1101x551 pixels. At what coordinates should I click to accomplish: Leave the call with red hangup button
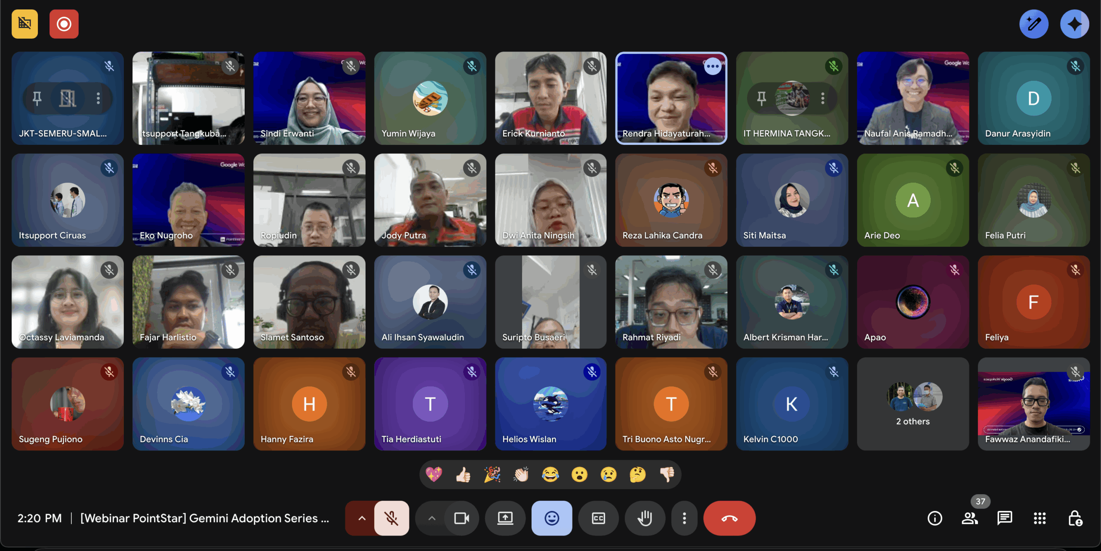tap(729, 518)
